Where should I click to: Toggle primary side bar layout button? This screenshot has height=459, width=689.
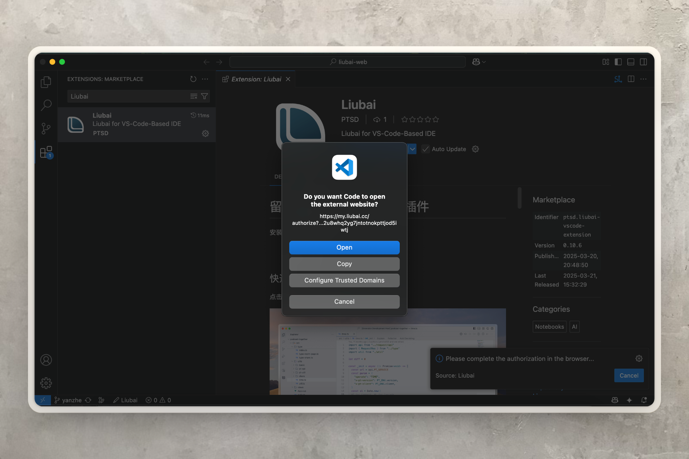[x=618, y=62]
